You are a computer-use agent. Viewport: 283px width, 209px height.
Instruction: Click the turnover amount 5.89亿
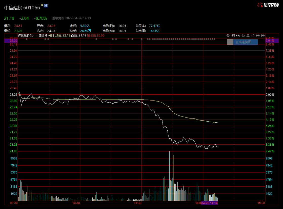(85, 26)
